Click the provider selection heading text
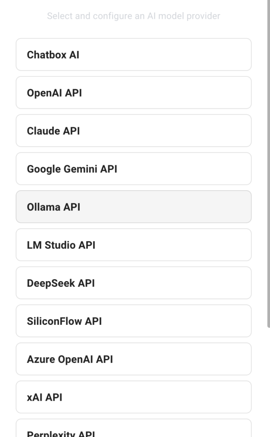270x437 pixels. click(x=134, y=16)
